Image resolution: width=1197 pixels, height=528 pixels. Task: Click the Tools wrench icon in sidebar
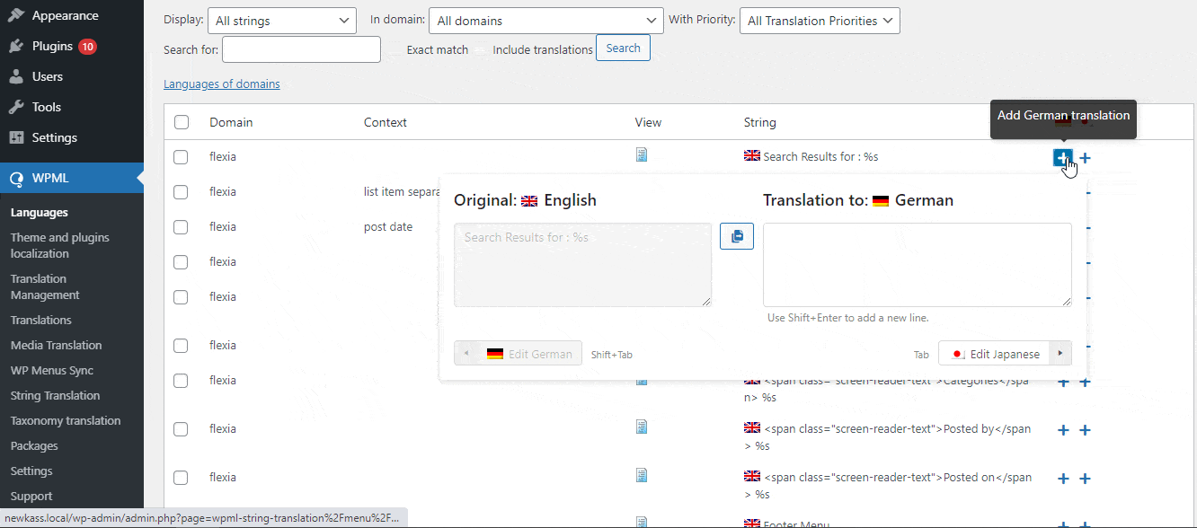pos(16,107)
